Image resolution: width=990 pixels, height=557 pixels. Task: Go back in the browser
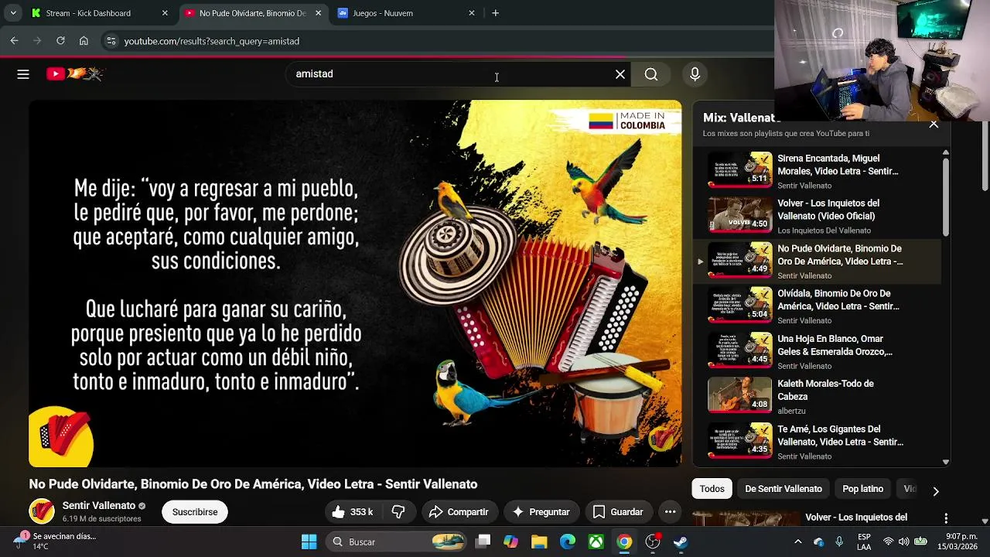[x=14, y=41]
